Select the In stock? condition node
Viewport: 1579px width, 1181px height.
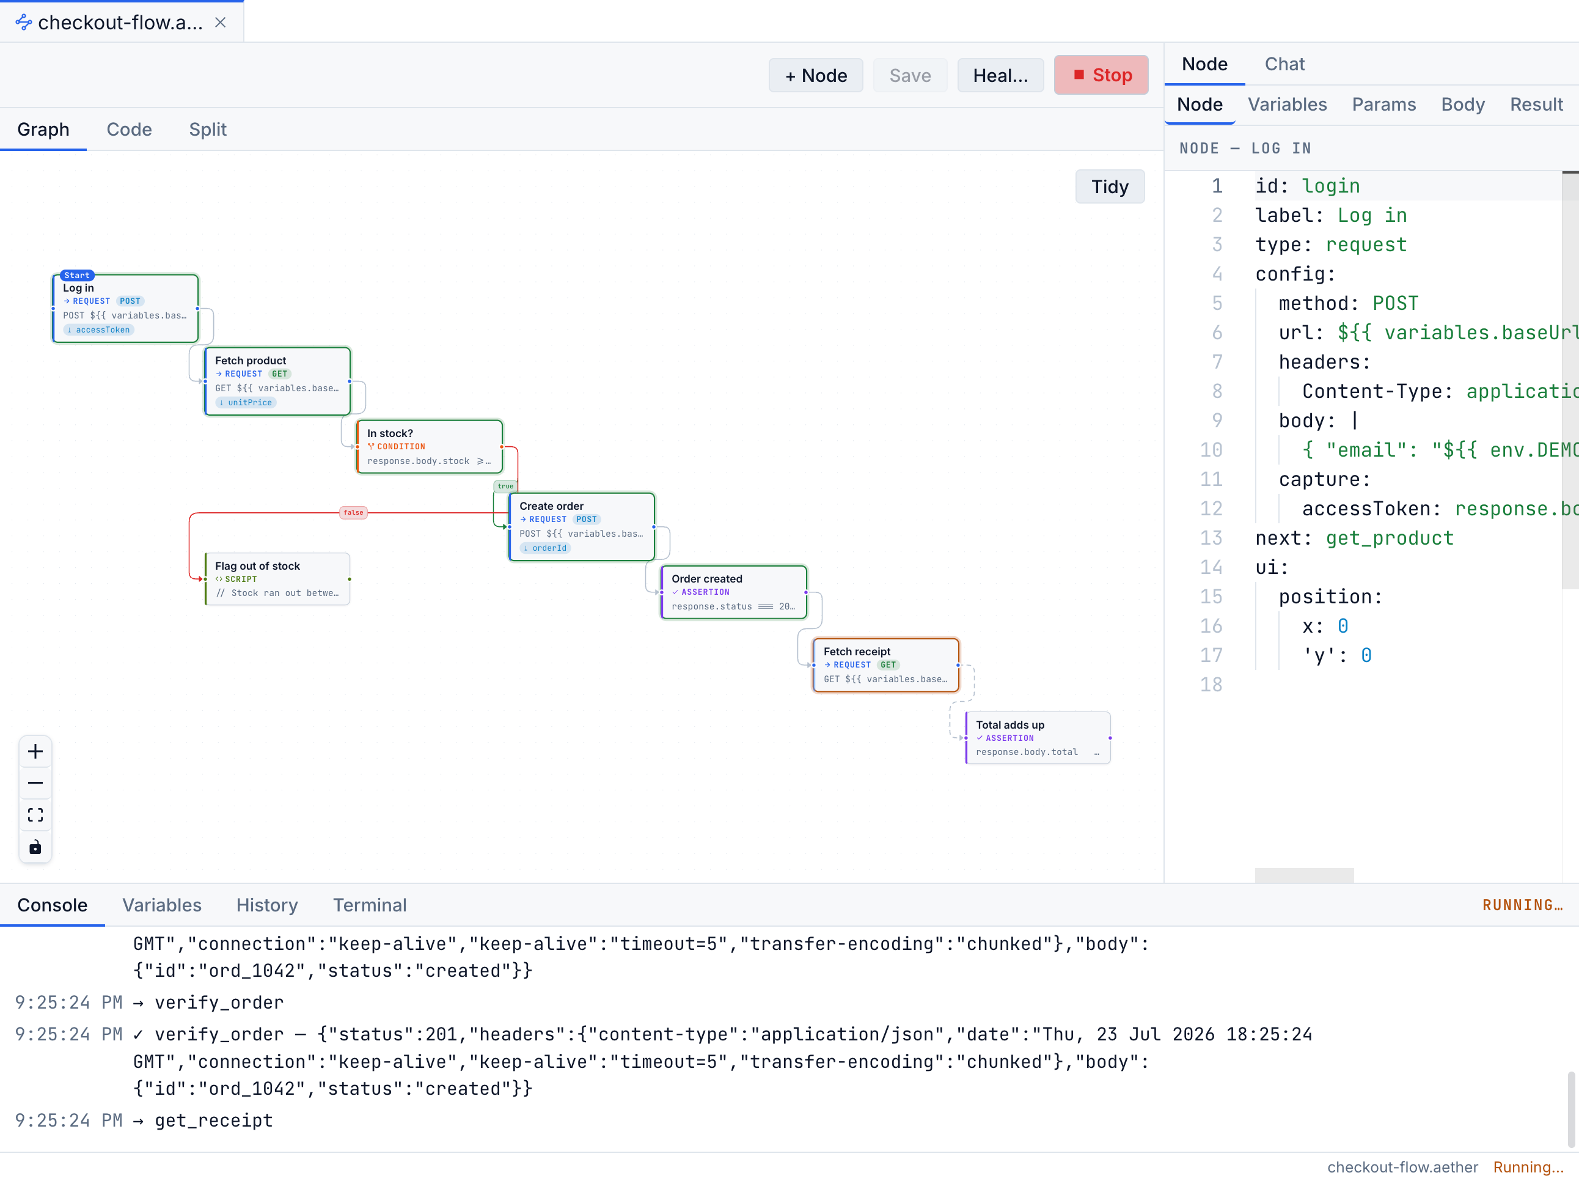click(x=430, y=447)
